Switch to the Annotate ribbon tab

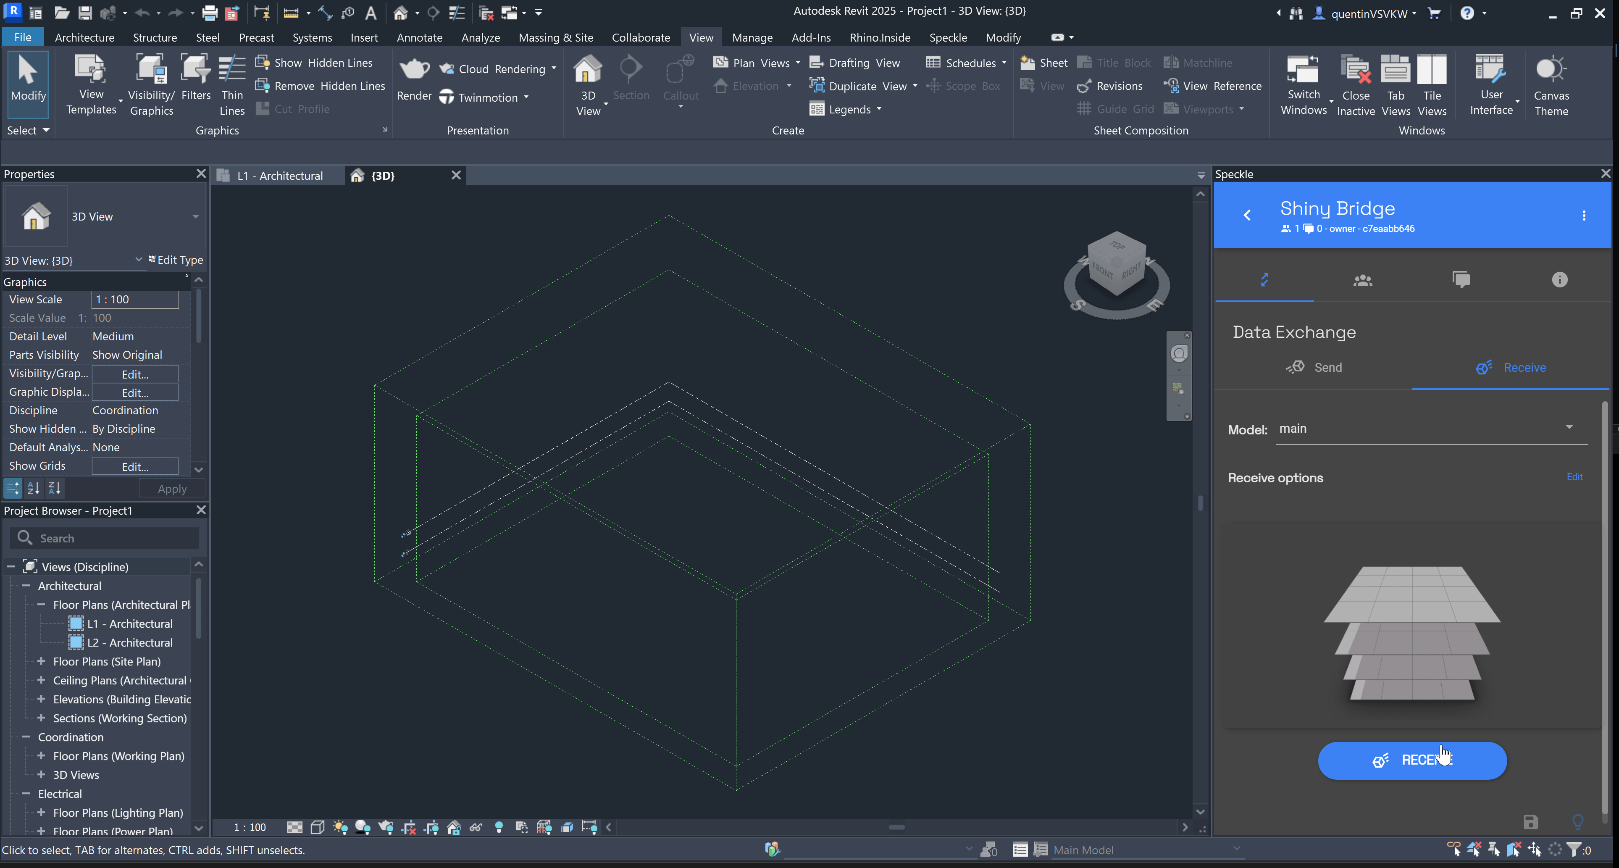click(x=419, y=38)
